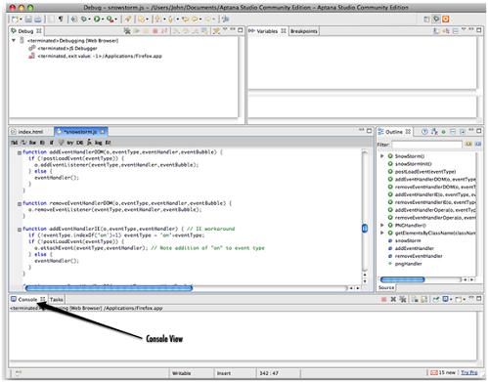Collapse the terminated Debugging Web Browser tree node
Image resolution: width=488 pixels, height=382 pixels.
pos(14,40)
